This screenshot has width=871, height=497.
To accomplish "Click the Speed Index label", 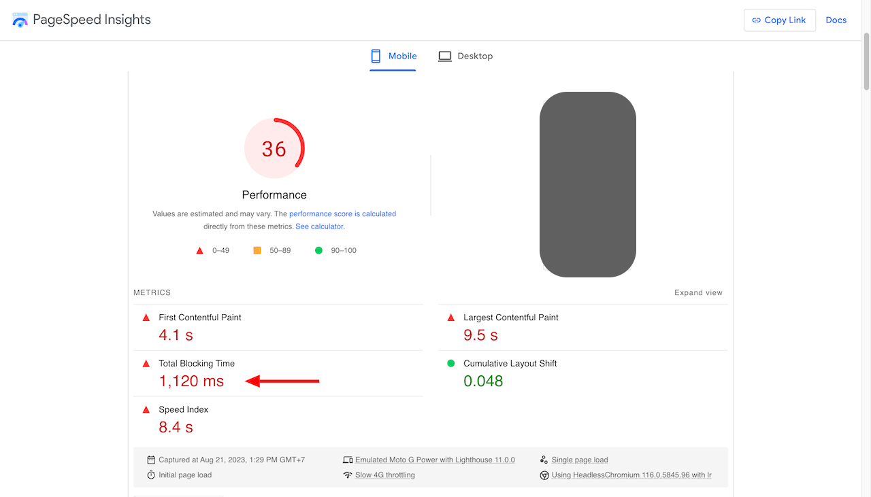I will [x=184, y=410].
